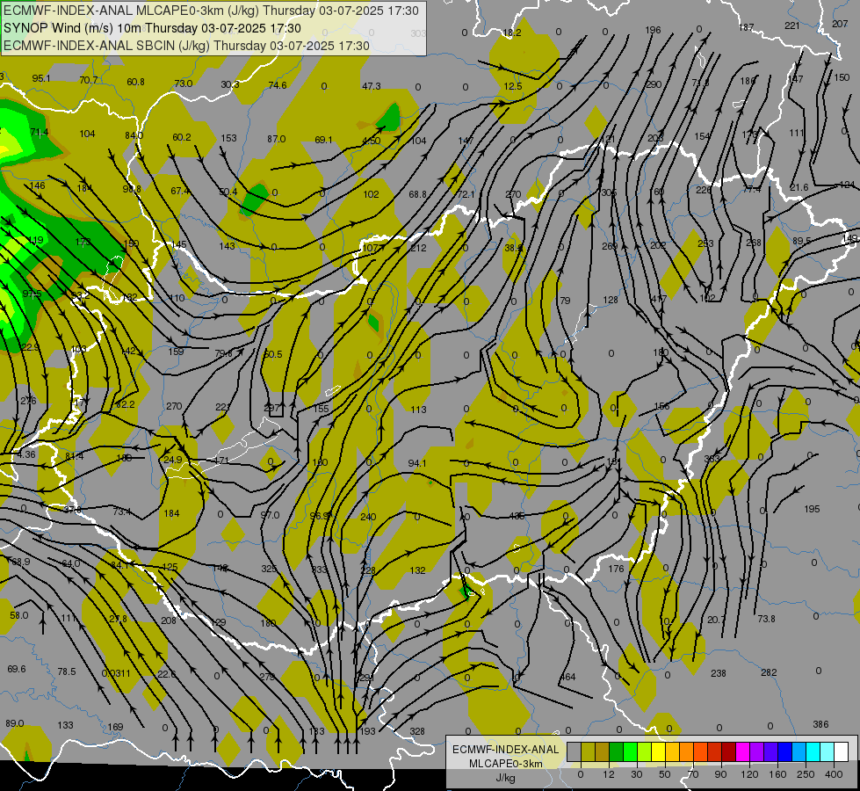Click the map value '67.4'

(180, 191)
